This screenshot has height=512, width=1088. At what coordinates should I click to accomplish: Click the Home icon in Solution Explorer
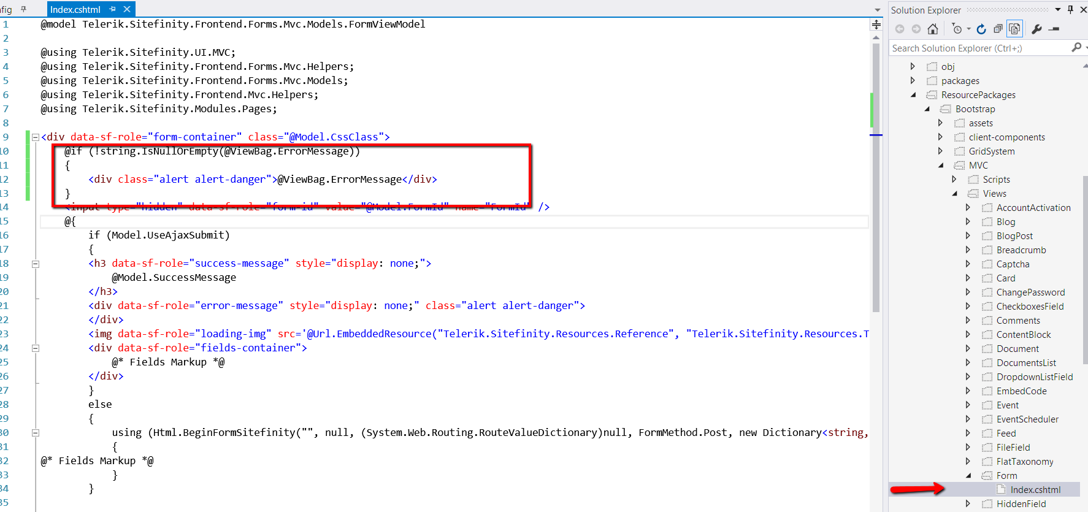click(x=933, y=29)
